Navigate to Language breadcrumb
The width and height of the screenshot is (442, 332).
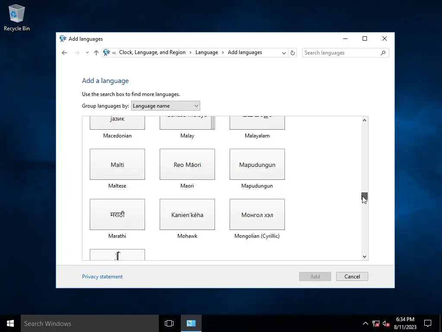coord(207,52)
